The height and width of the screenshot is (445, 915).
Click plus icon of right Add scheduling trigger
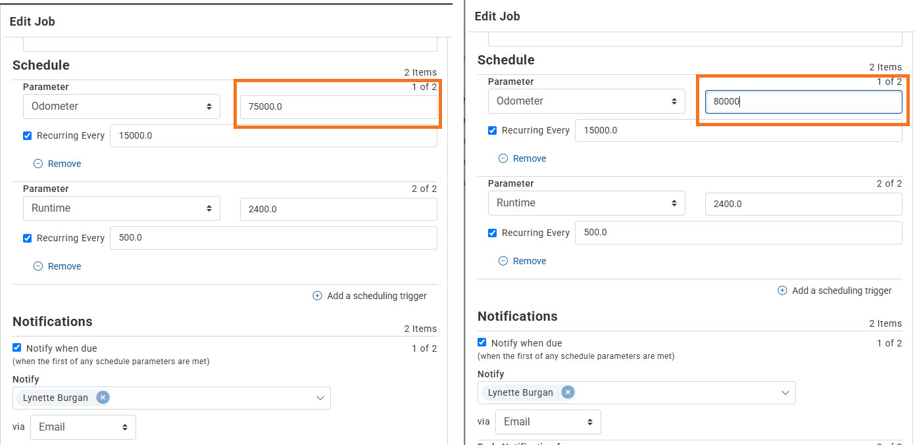point(782,291)
